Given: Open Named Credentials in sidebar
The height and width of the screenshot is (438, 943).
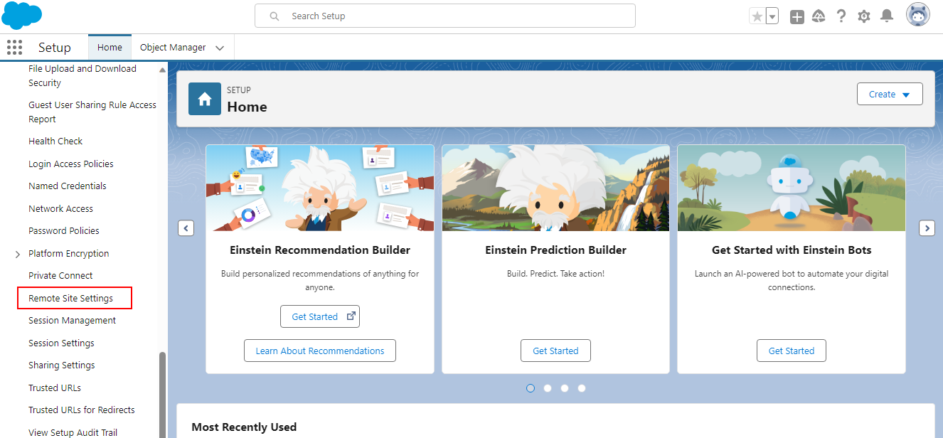Looking at the screenshot, I should point(68,186).
